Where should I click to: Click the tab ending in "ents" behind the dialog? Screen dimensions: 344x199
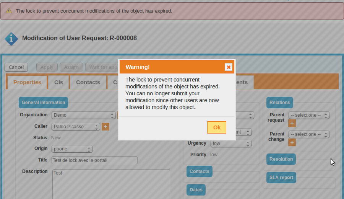[x=245, y=82]
